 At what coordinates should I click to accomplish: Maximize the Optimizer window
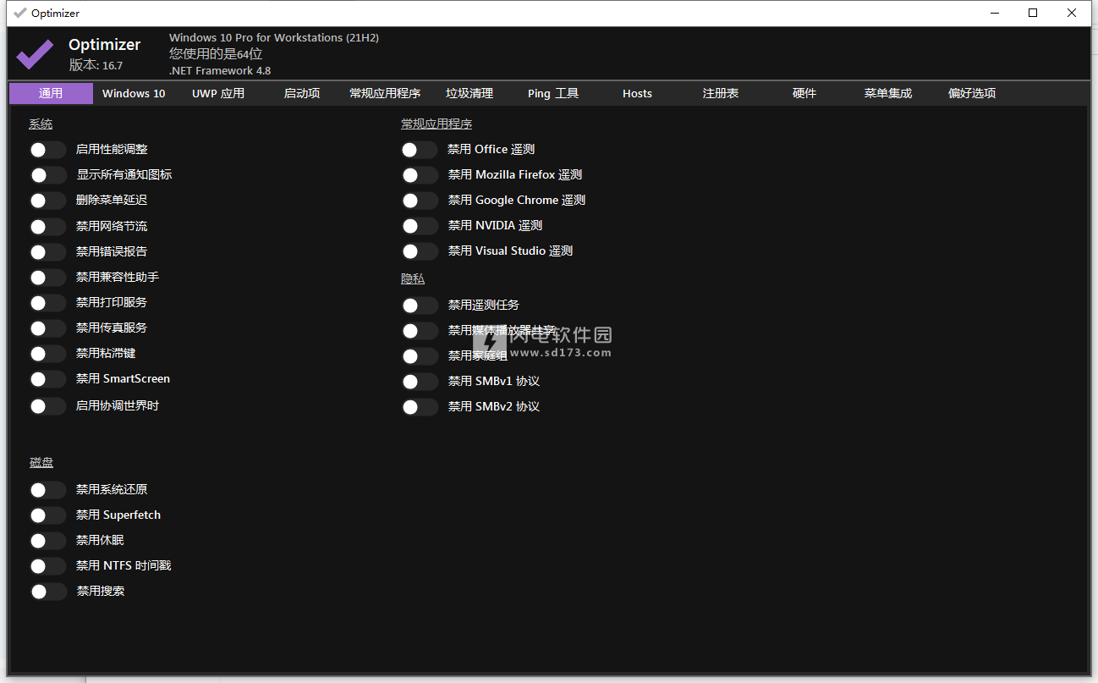tap(1033, 13)
